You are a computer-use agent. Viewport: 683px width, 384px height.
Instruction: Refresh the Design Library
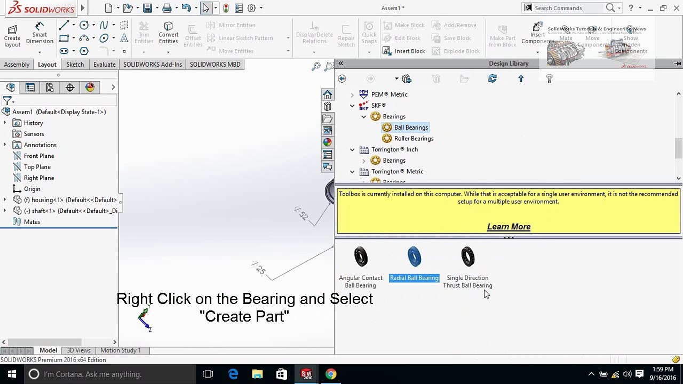click(x=493, y=79)
